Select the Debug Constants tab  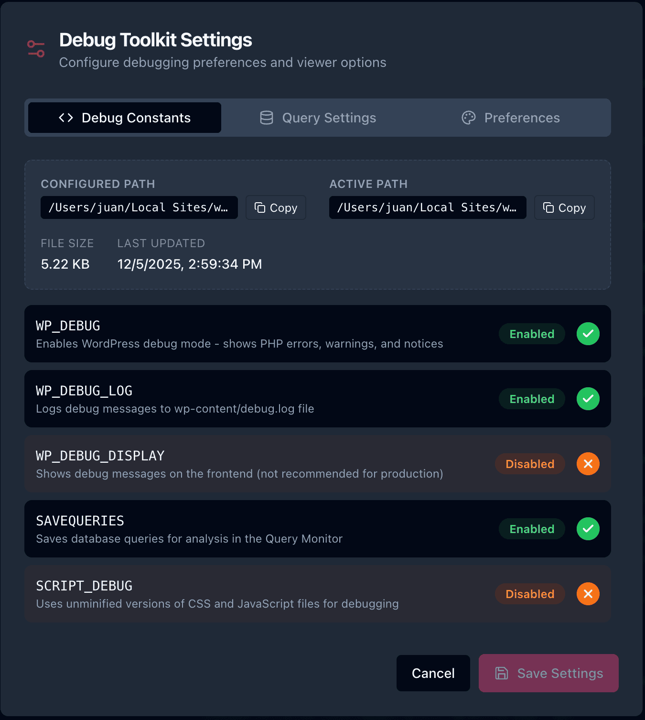125,118
